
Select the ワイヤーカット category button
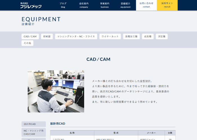(x=110, y=36)
